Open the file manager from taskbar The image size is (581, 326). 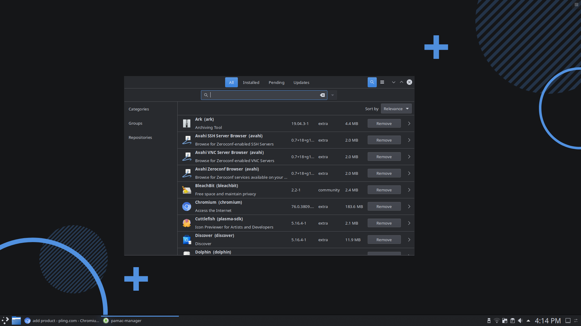(x=16, y=321)
